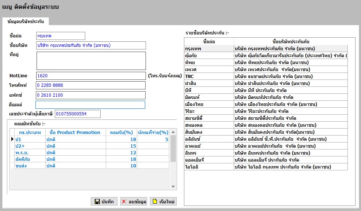
Task: Select the อัคคีภัย commission type cell
Action: pos(30,159)
